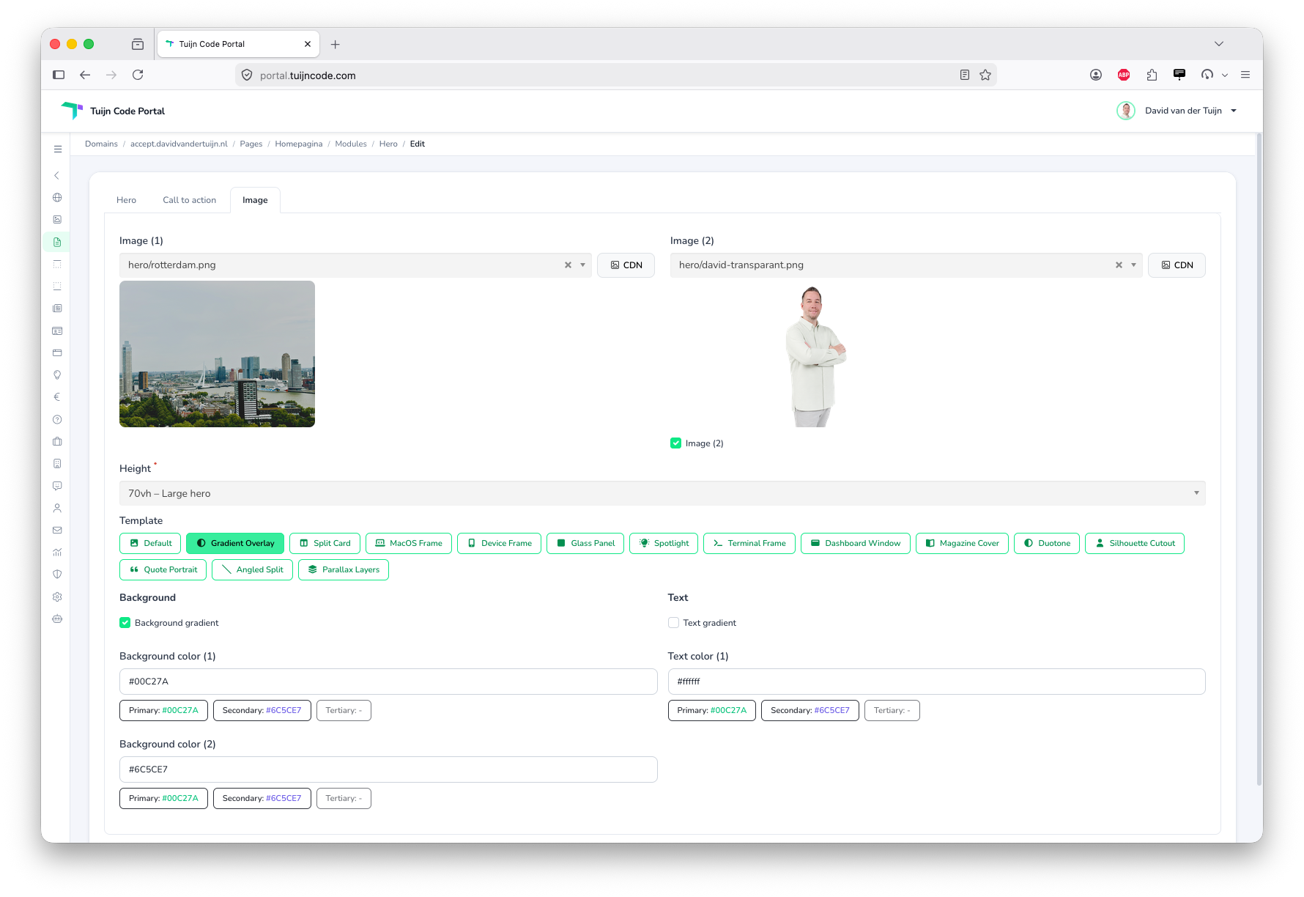Switch to the Call to action tab
1304x897 pixels.
tap(189, 200)
